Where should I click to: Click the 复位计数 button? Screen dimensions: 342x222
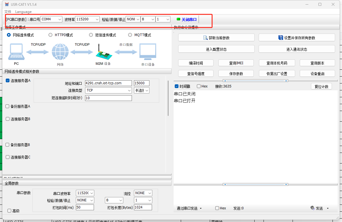coord(321,86)
